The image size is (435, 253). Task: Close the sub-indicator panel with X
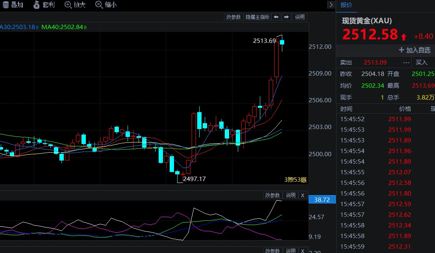[302, 195]
